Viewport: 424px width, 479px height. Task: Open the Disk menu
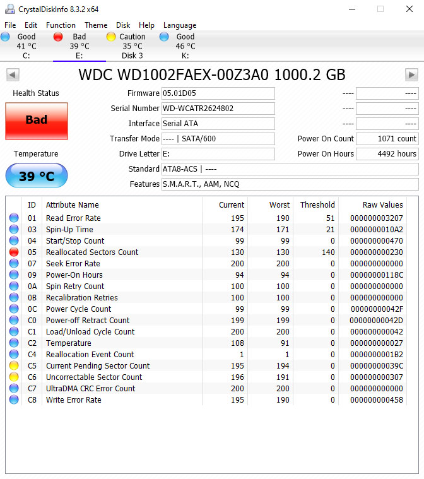123,25
